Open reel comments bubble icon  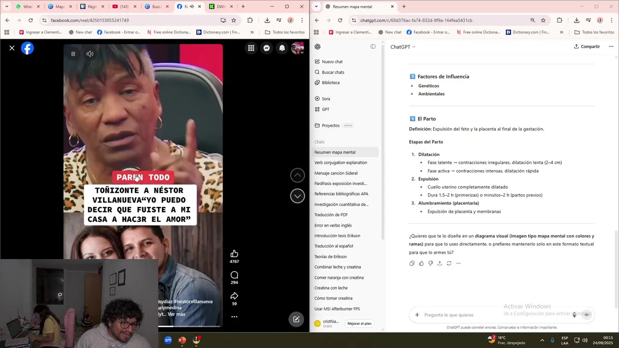(234, 275)
